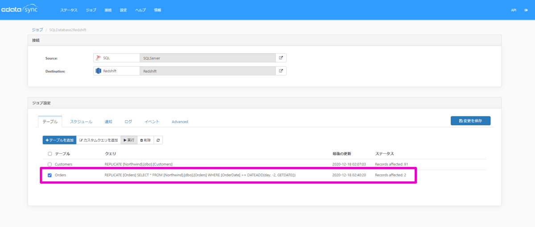The height and width of the screenshot is (227, 535).
Task: Go to ジョブ breadcrumb link
Action: pyautogui.click(x=37, y=30)
